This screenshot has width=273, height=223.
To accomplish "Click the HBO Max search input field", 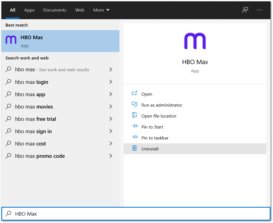I will tap(136, 214).
